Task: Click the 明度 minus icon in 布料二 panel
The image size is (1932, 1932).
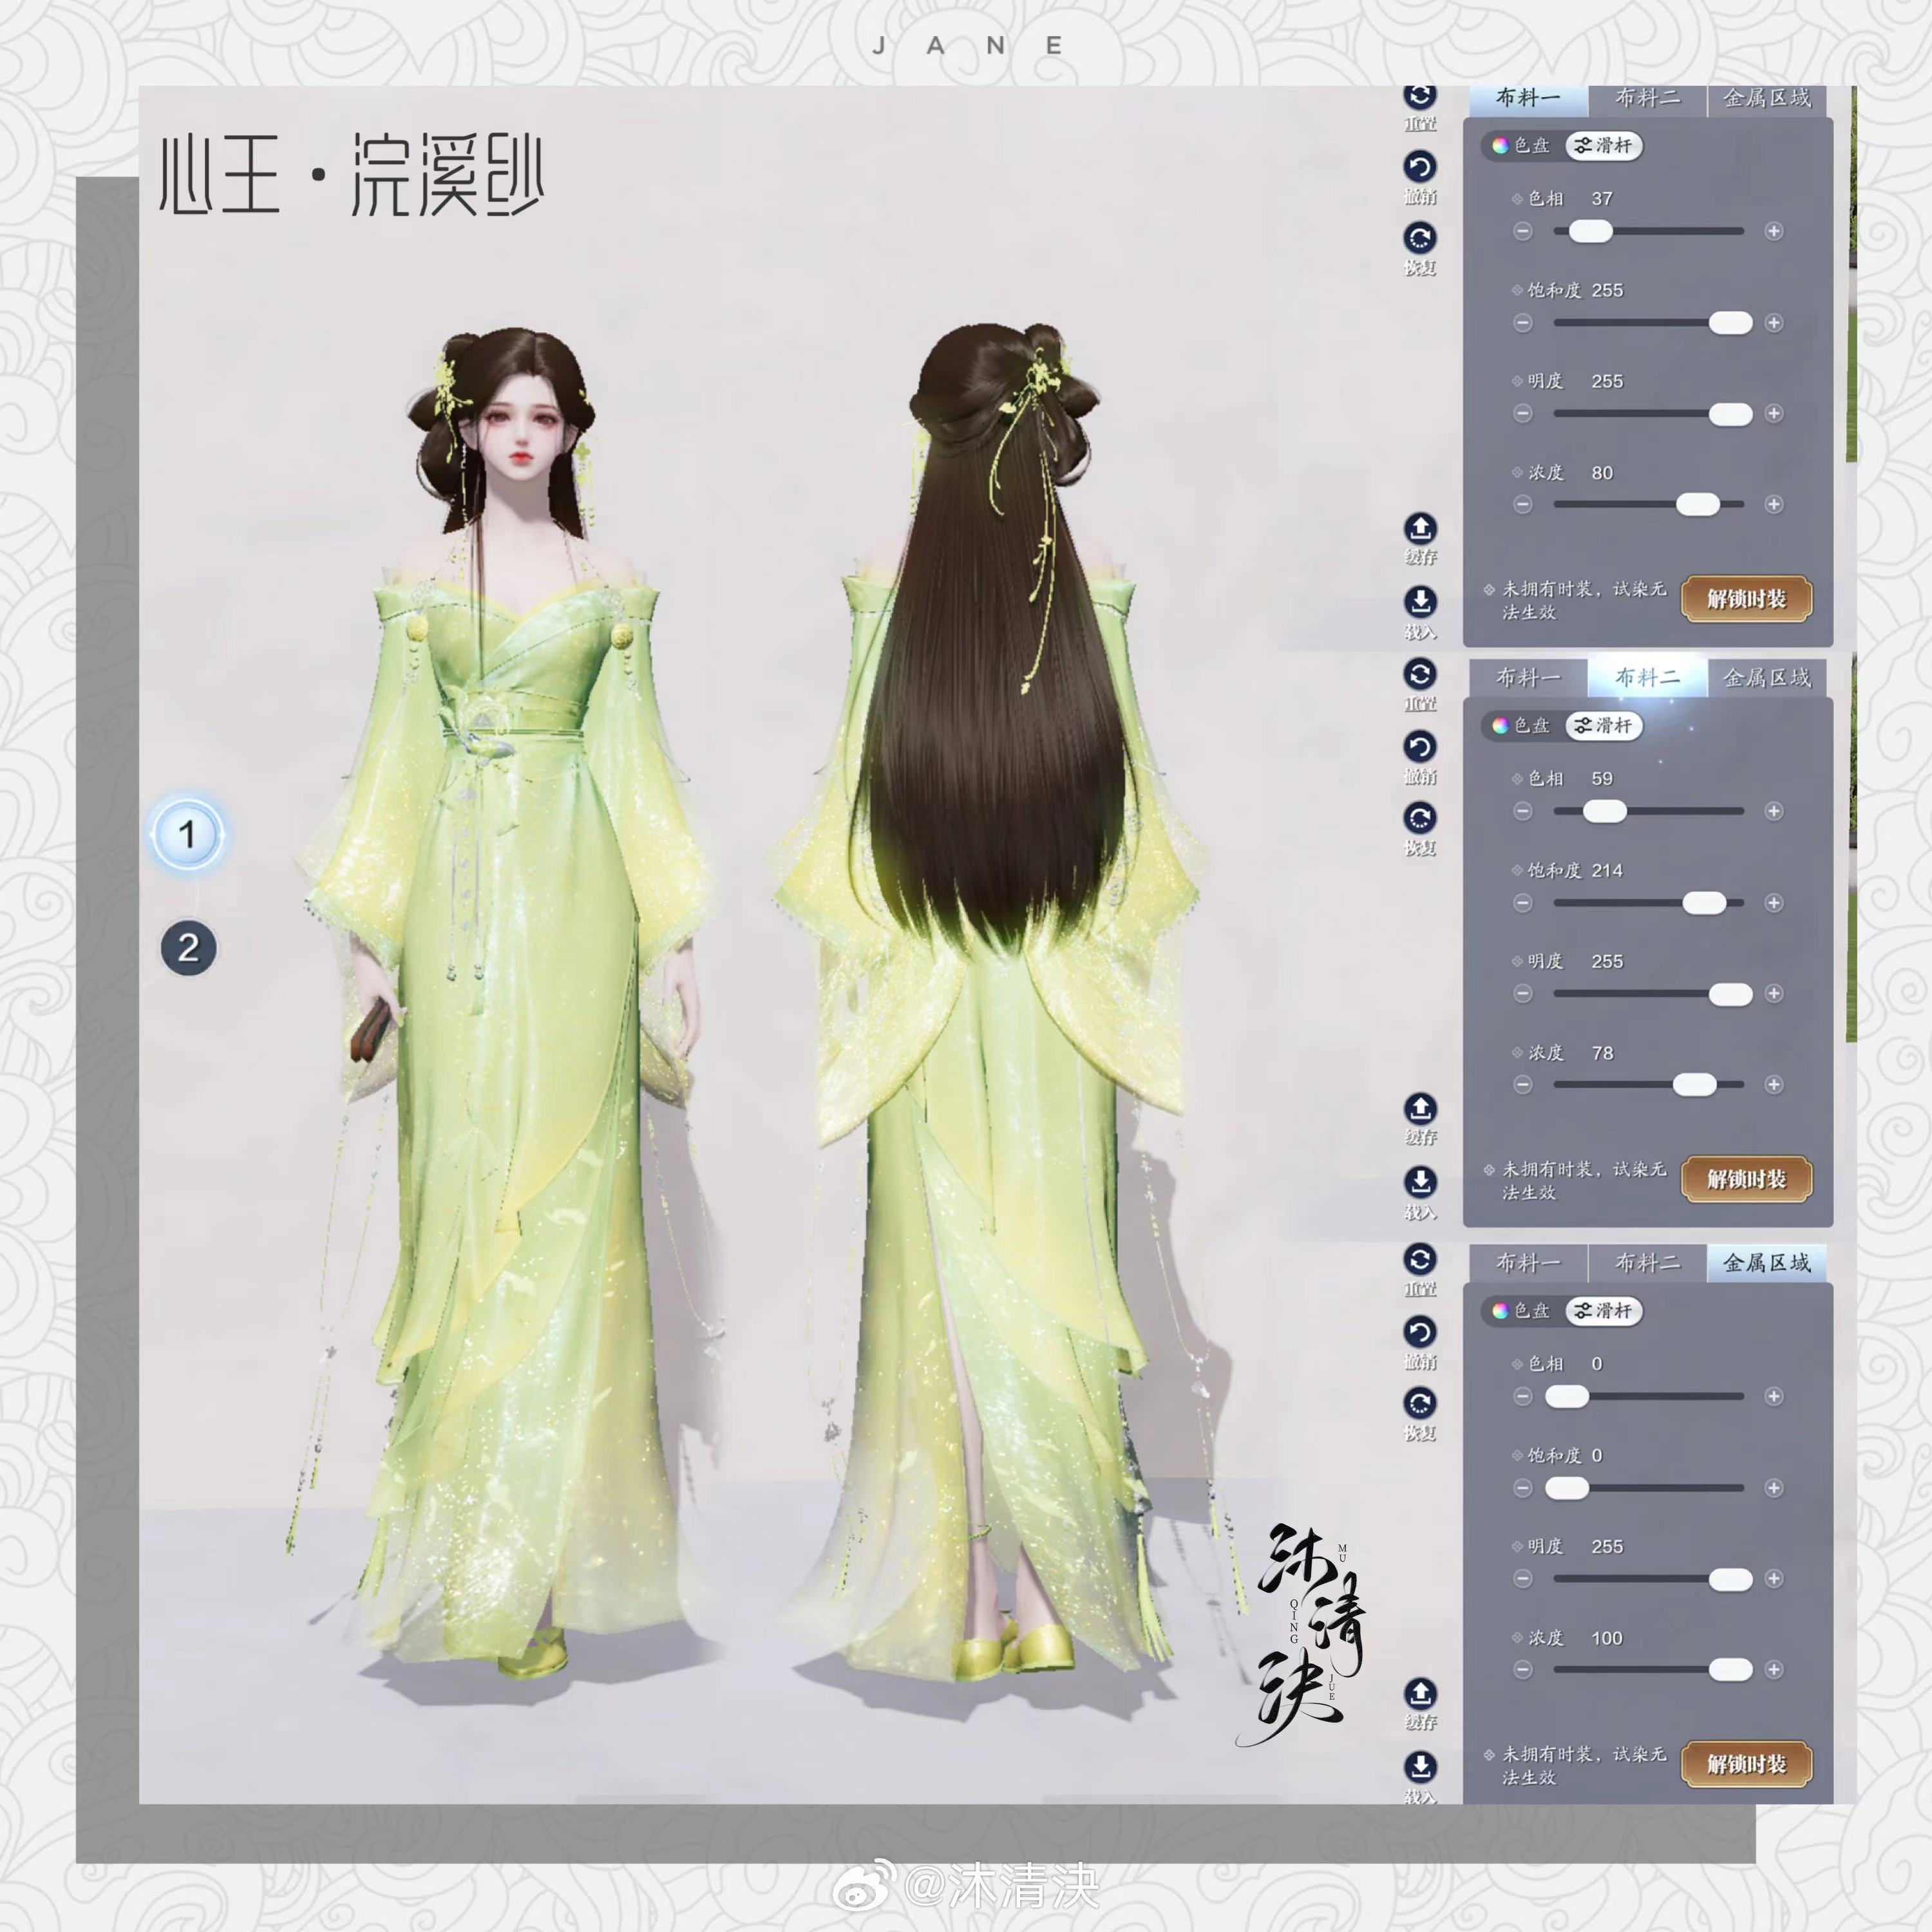Action: 1523,993
